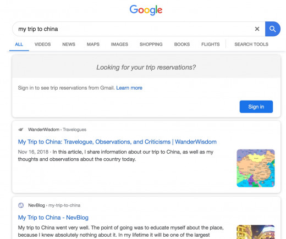Follow the Learn more link

pos(129,88)
